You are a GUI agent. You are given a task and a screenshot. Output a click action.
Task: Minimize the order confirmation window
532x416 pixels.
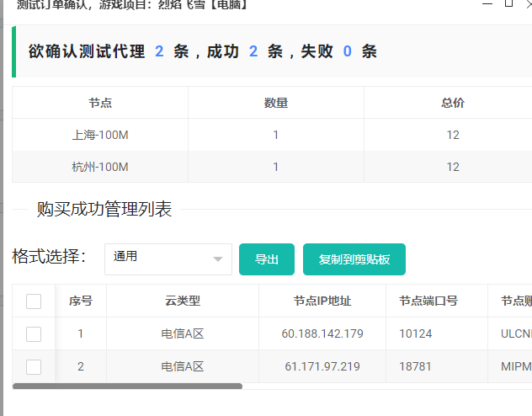point(487,3)
